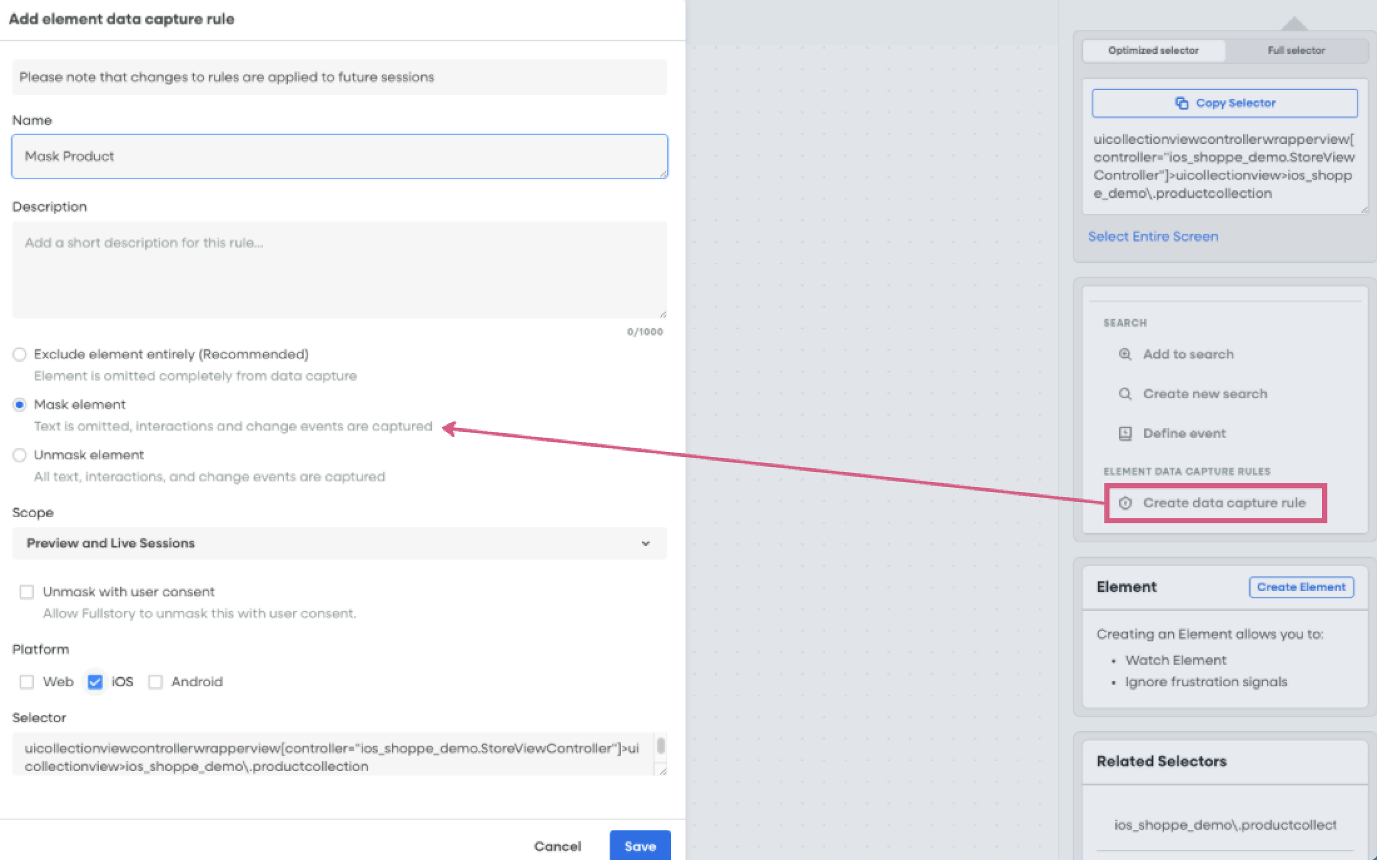The width and height of the screenshot is (1377, 860).
Task: Select Exclude element entirely radio button
Action: 19,354
